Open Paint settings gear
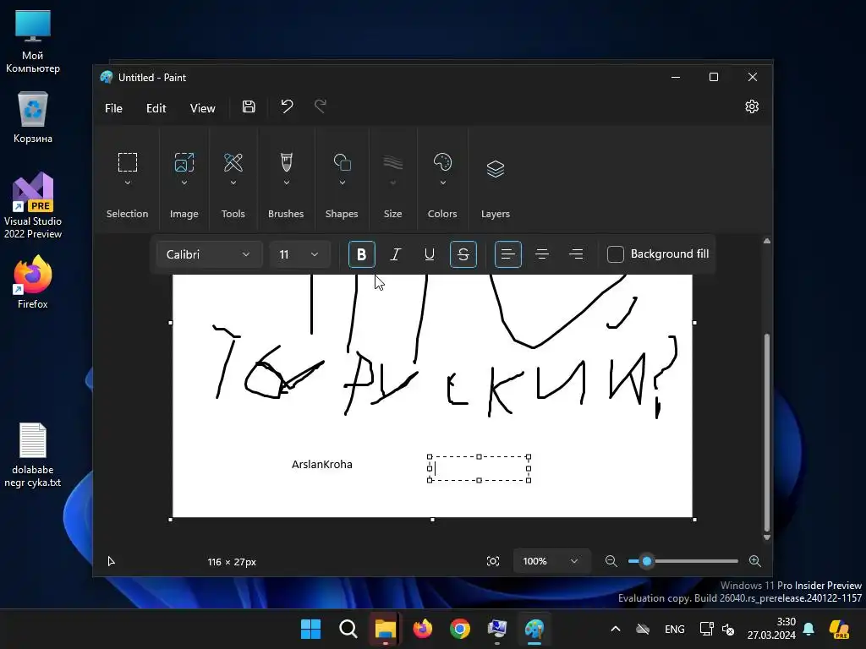 pyautogui.click(x=752, y=106)
